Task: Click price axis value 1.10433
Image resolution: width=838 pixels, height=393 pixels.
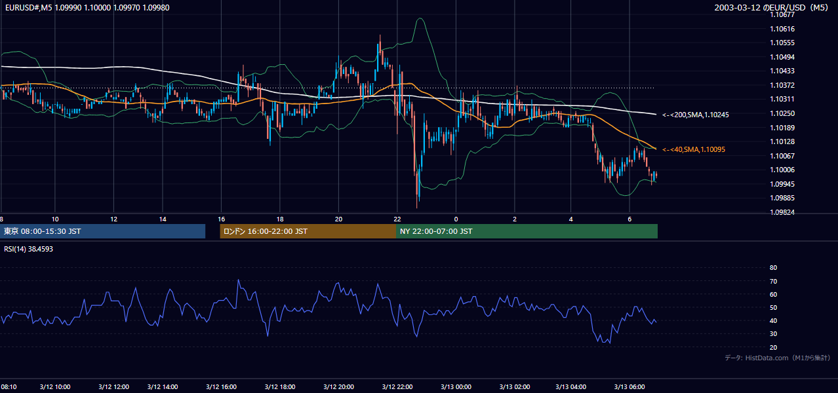Action: tap(782, 71)
